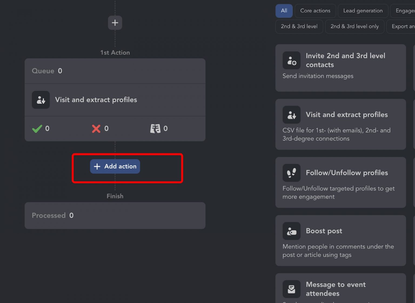Select the Invite 2nd and 3rd level contacts icon

coord(291,60)
